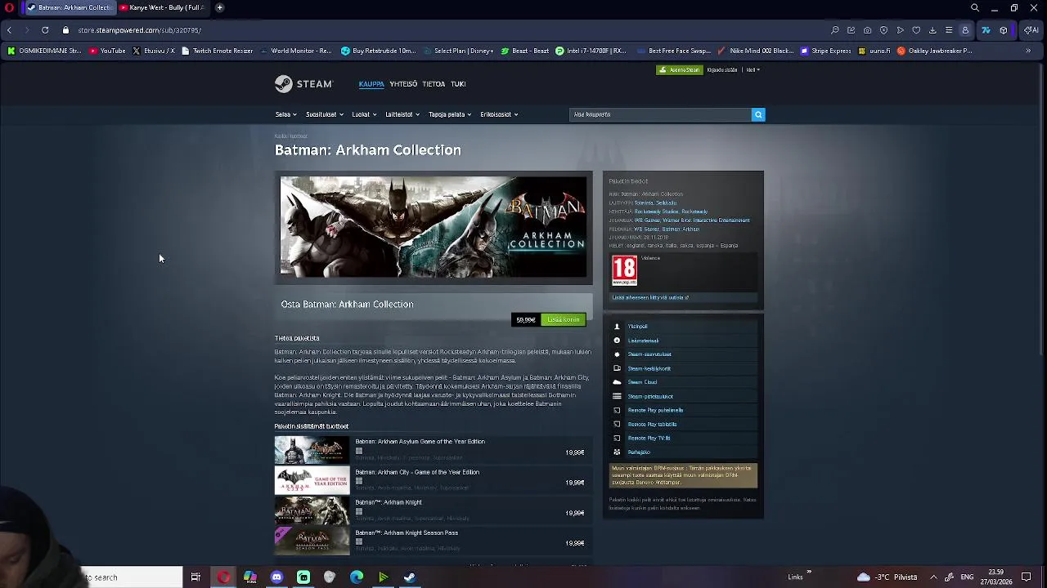The height and width of the screenshot is (588, 1047).
Task: Click the Asenna Steam install button
Action: pyautogui.click(x=680, y=70)
